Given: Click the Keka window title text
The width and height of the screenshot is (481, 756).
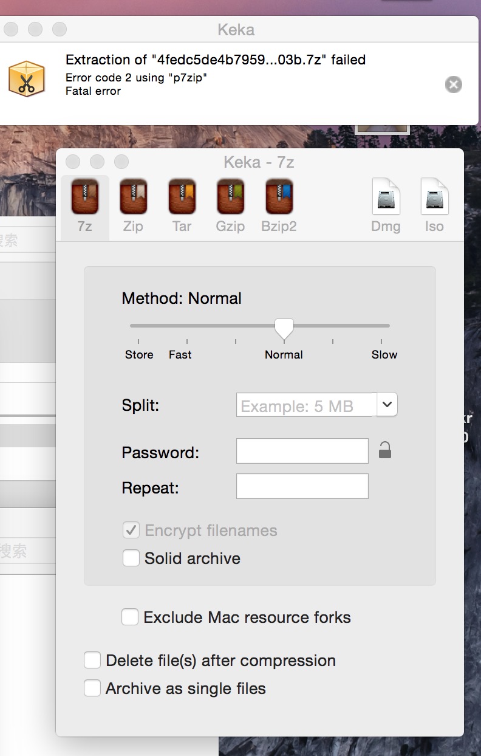Looking at the screenshot, I should [236, 29].
